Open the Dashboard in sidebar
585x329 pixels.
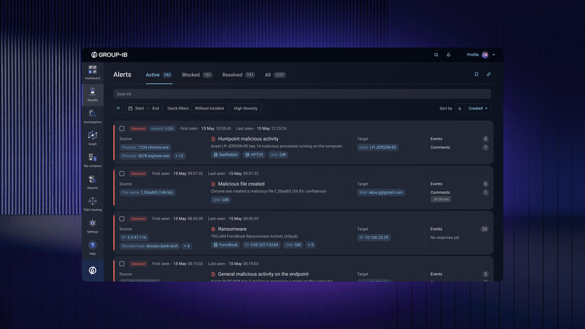[93, 71]
